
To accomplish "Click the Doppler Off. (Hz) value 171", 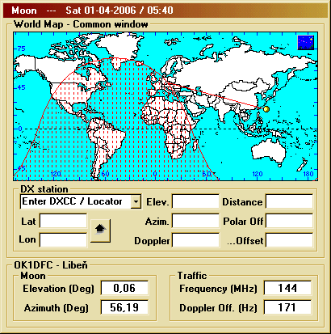I will point(287,307).
